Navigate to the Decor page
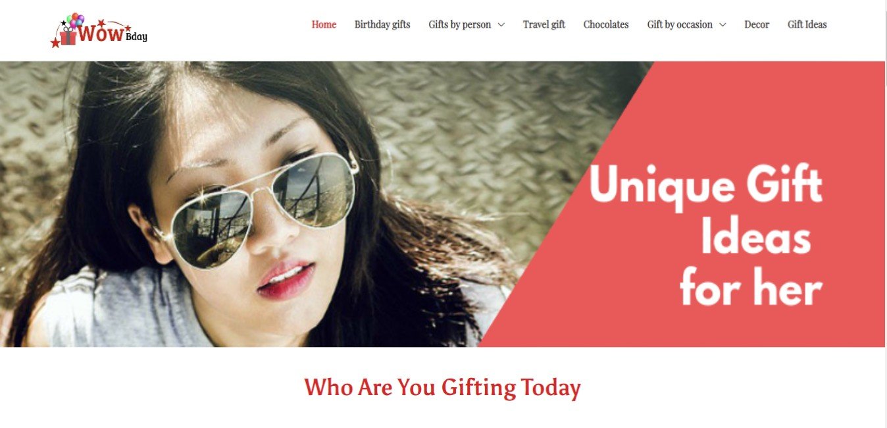 tap(757, 24)
